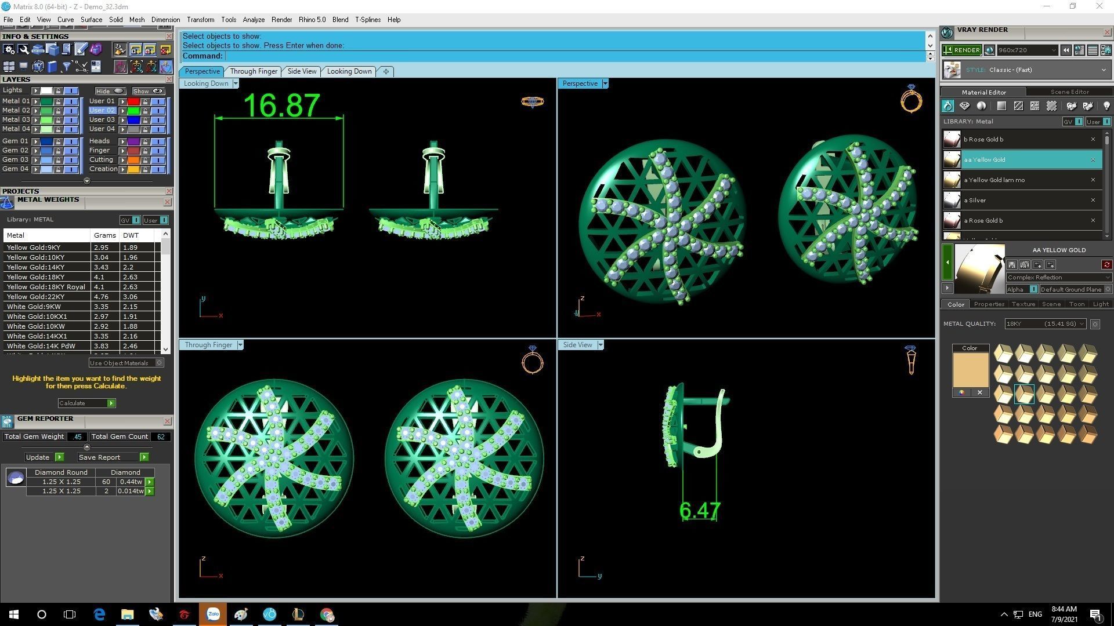Open the gem library diamond icon

964,106
